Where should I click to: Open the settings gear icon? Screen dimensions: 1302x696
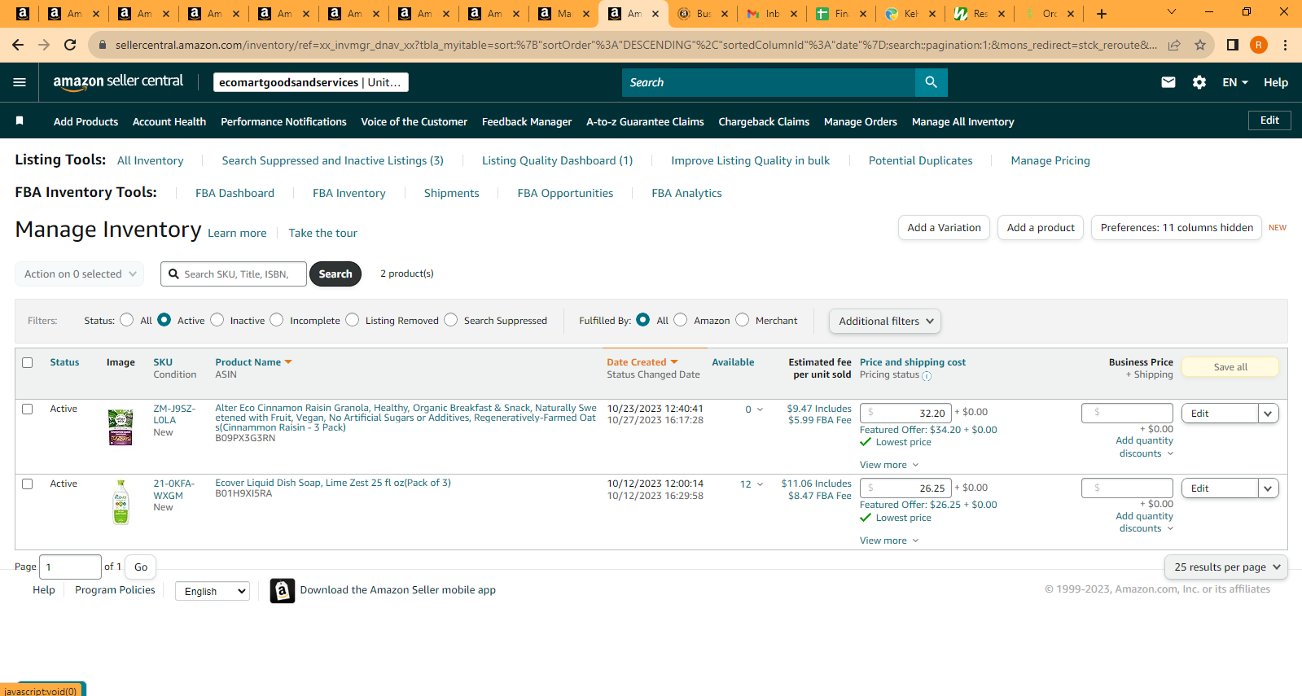tap(1199, 82)
